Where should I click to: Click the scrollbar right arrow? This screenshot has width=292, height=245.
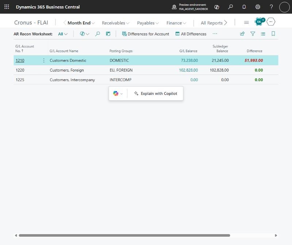(x=276, y=235)
